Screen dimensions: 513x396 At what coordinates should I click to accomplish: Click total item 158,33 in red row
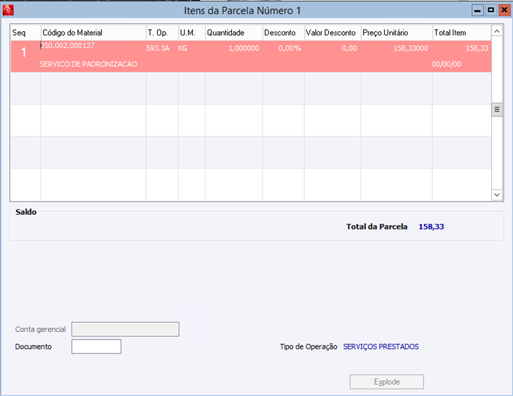[477, 48]
